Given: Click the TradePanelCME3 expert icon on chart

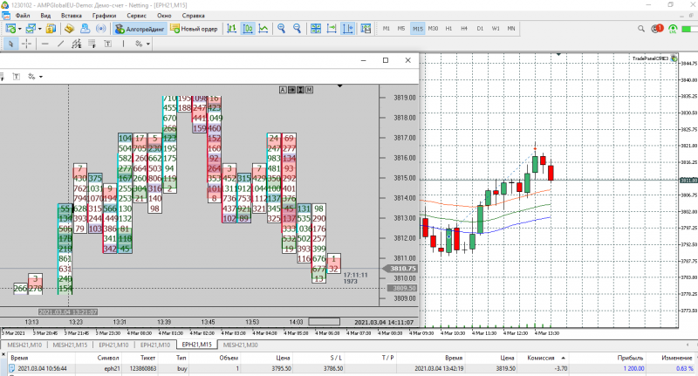Looking at the screenshot, I should coord(674,58).
